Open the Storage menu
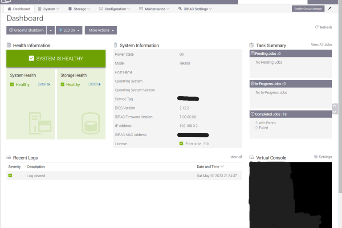This screenshot has width=342, height=228. click(79, 9)
